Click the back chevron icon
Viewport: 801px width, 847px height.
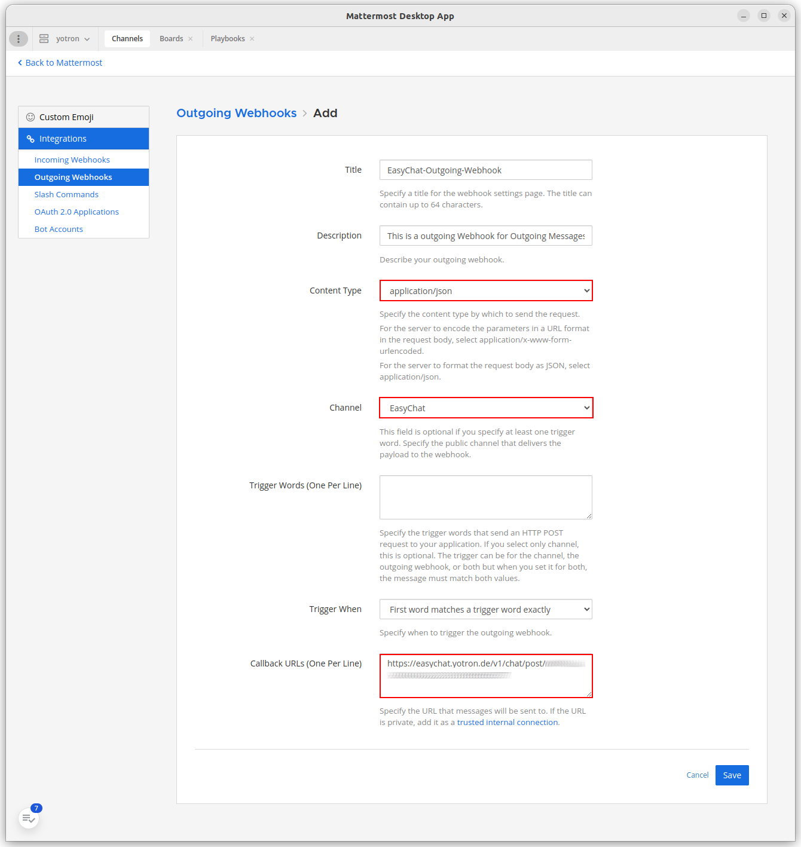point(20,63)
